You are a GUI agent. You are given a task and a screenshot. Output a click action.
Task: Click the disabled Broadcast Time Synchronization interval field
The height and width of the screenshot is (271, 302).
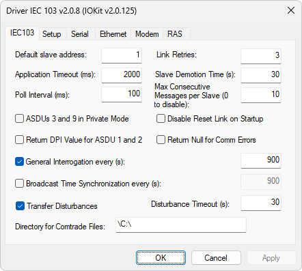click(x=261, y=182)
